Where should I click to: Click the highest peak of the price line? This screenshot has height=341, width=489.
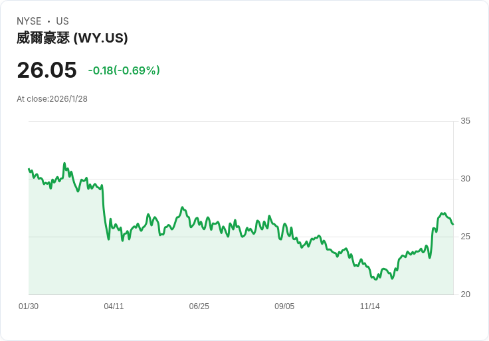[x=64, y=163]
